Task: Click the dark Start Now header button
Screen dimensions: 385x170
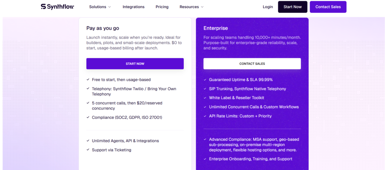Action: 293,7
